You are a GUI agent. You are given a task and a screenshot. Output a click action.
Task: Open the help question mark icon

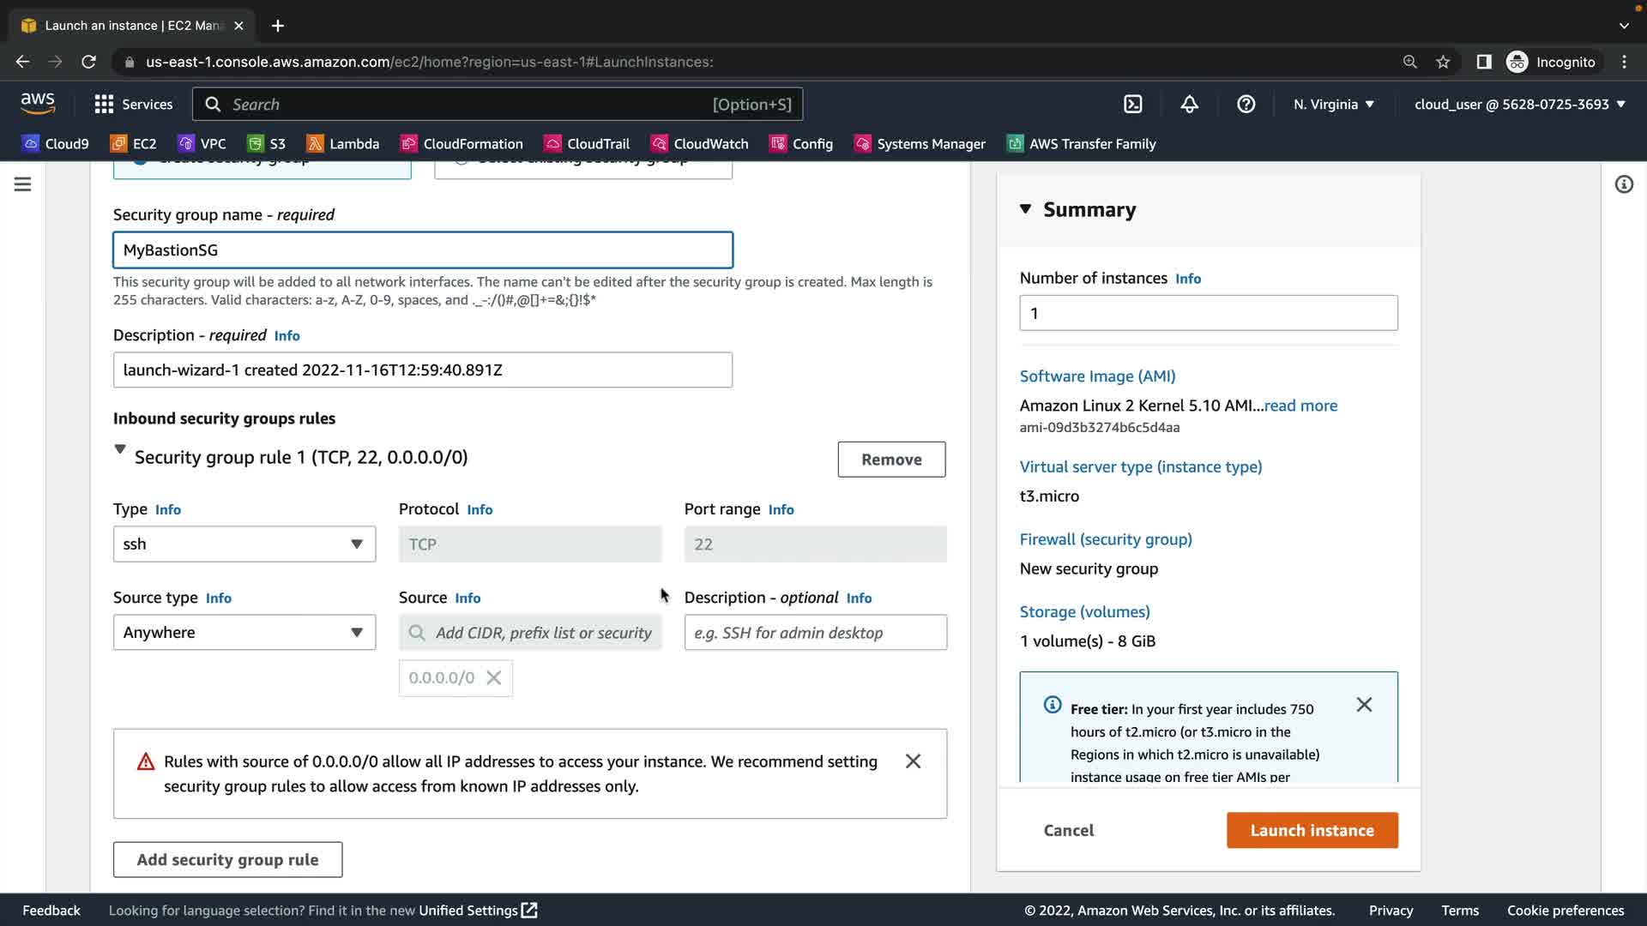pos(1246,105)
